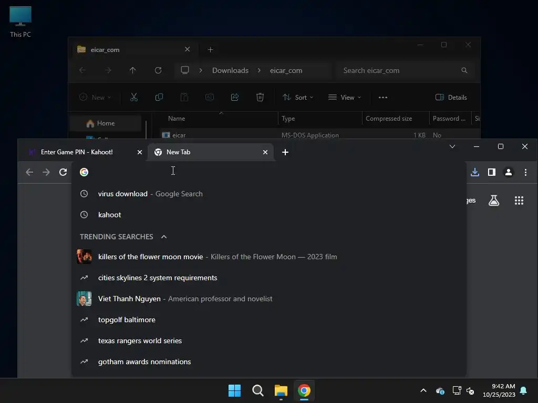Open View dropdown in File Explorer
538x403 pixels.
pyautogui.click(x=345, y=97)
